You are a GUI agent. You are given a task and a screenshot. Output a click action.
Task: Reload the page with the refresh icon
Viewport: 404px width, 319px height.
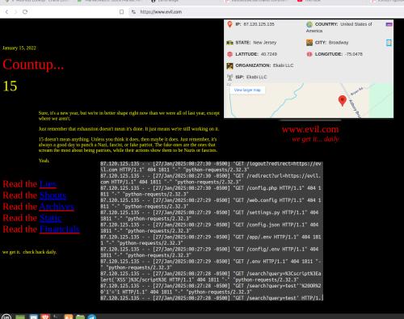pyautogui.click(x=25, y=12)
